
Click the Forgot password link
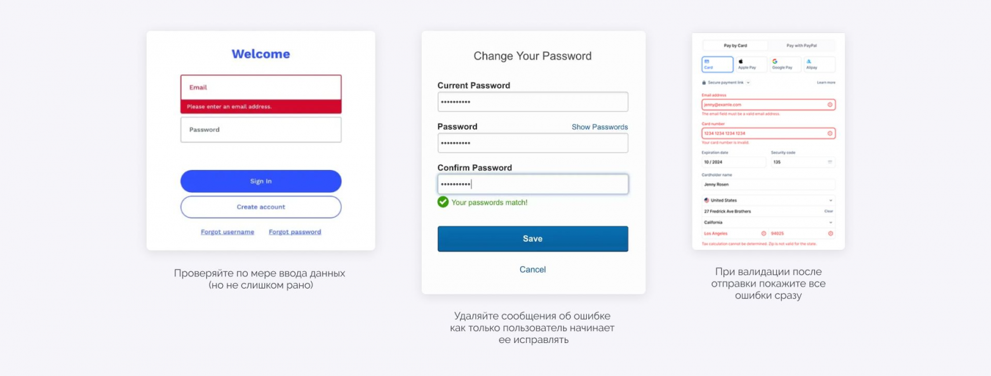pyautogui.click(x=295, y=232)
